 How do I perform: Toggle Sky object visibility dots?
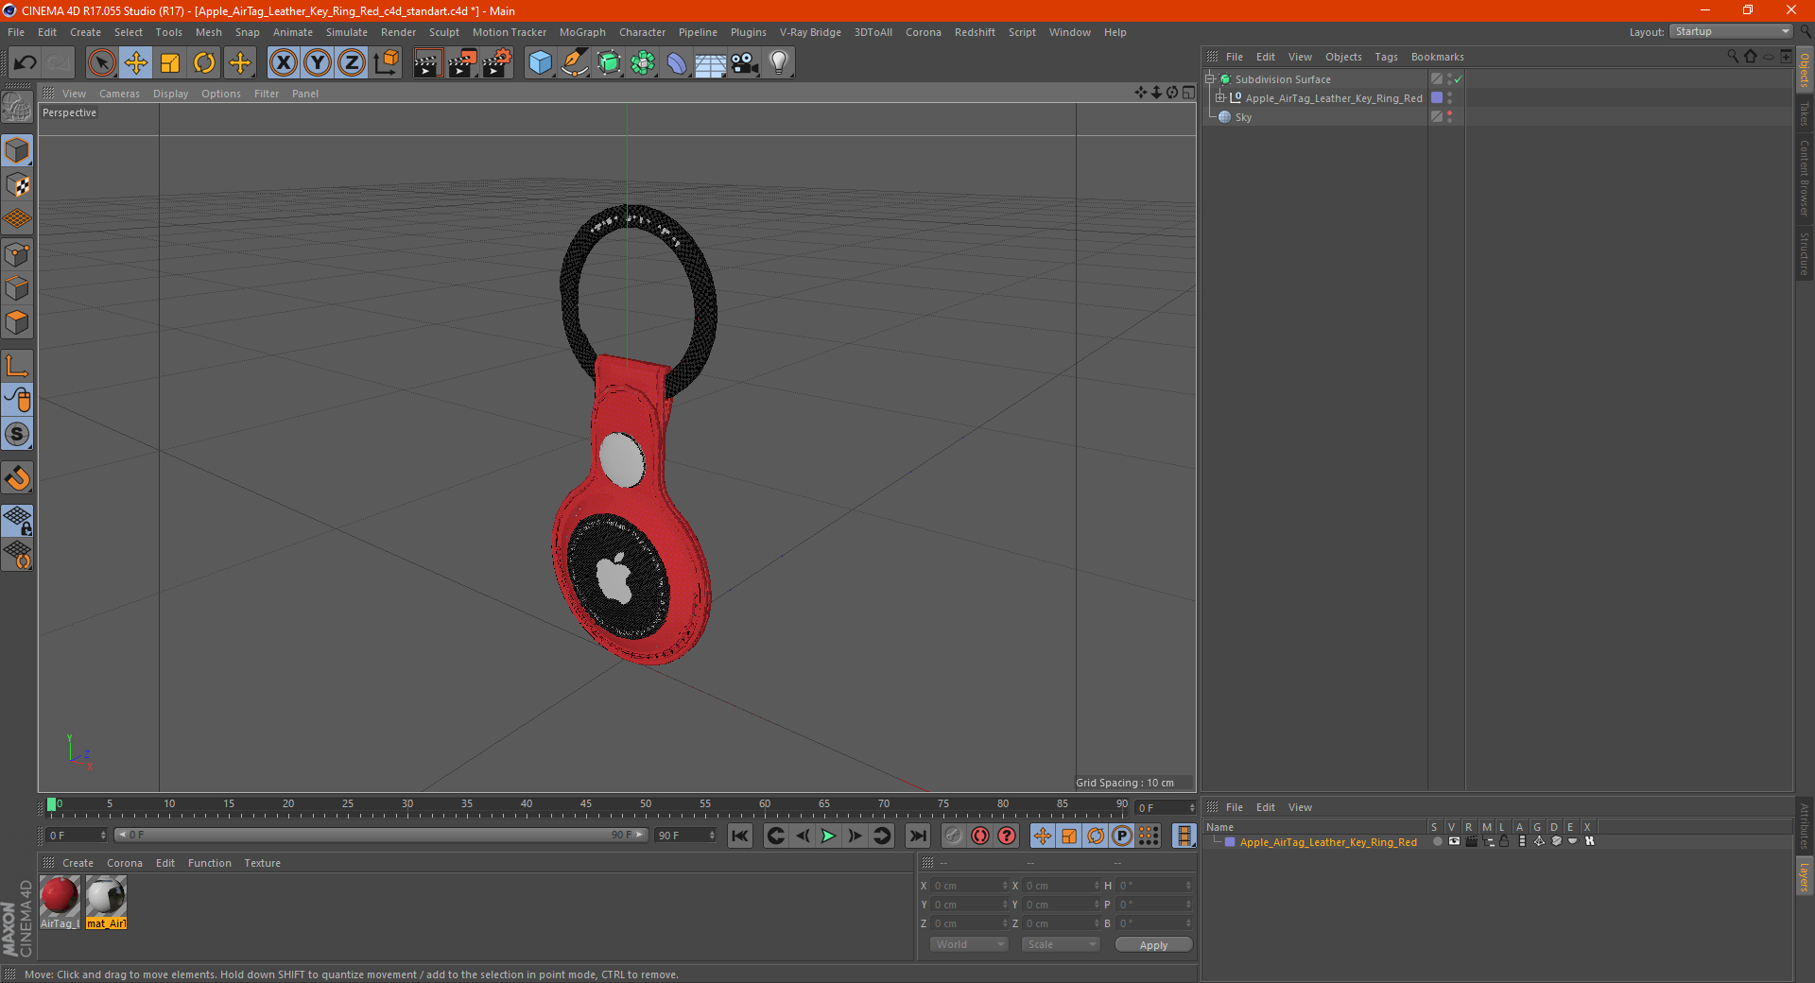[x=1449, y=117]
